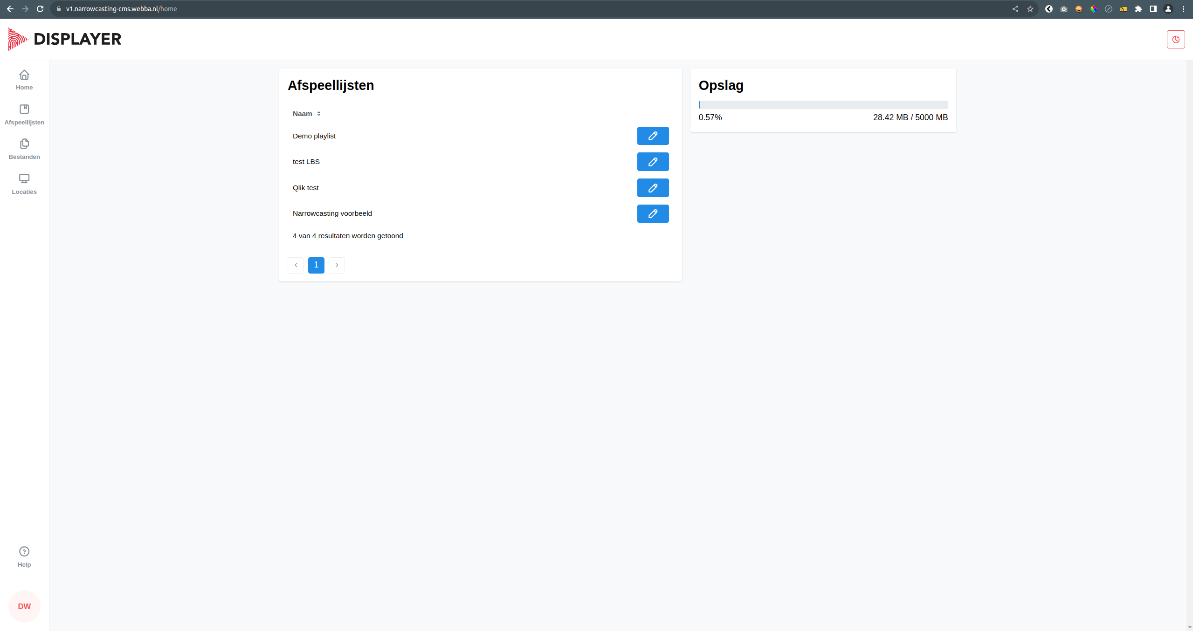Open the Afspeellijsten section in the sidebar
The width and height of the screenshot is (1193, 631).
point(24,114)
